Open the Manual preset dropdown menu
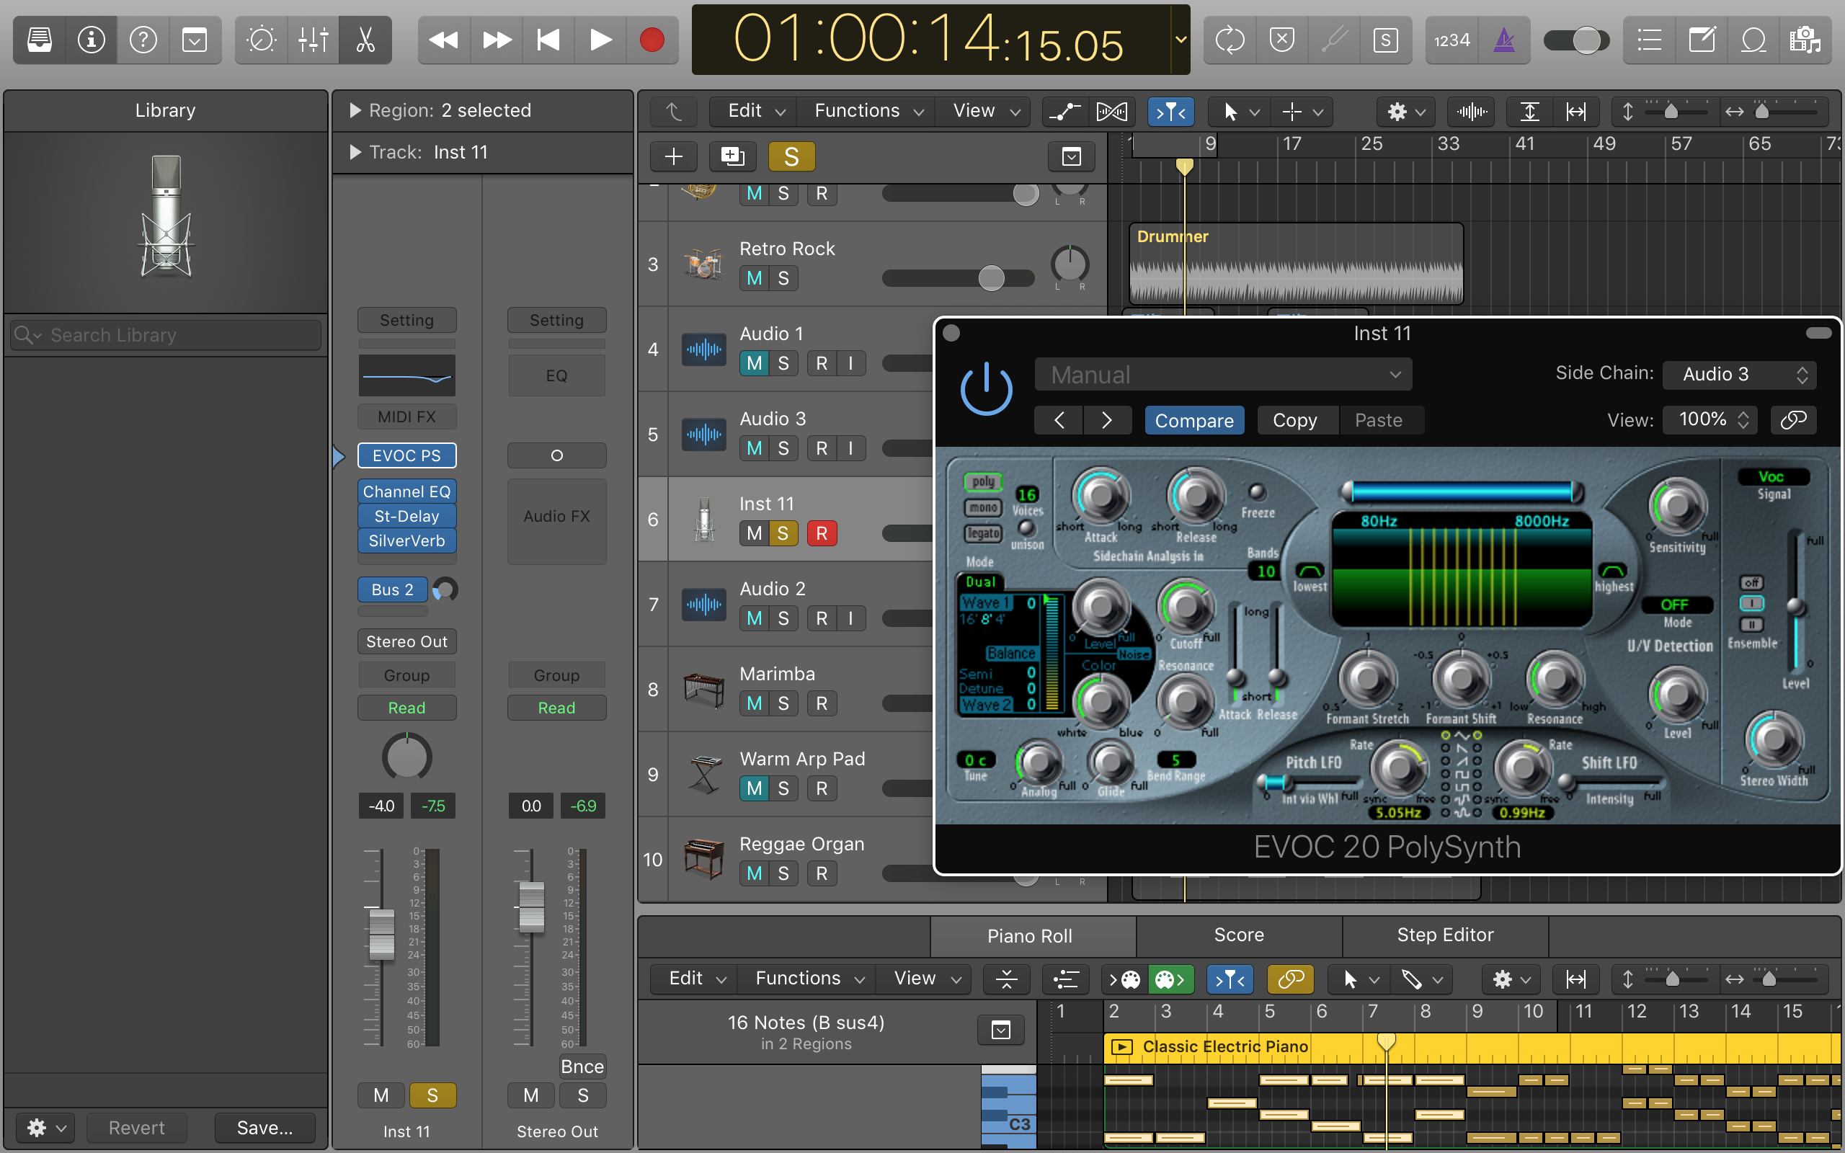Image resolution: width=1845 pixels, height=1153 pixels. tap(1223, 375)
